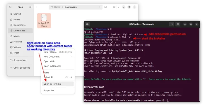Viewport: 205px width, 105px height.
Task: Open Documents in the sidebar
Action: [x=20, y=25]
